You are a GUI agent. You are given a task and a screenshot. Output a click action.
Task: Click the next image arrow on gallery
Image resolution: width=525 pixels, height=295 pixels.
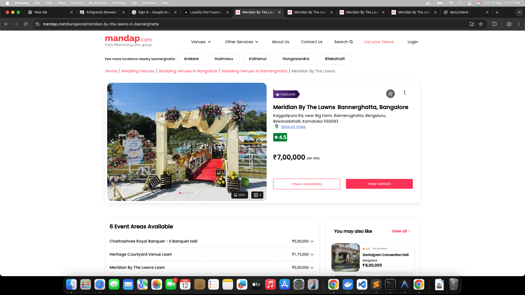tap(261, 141)
